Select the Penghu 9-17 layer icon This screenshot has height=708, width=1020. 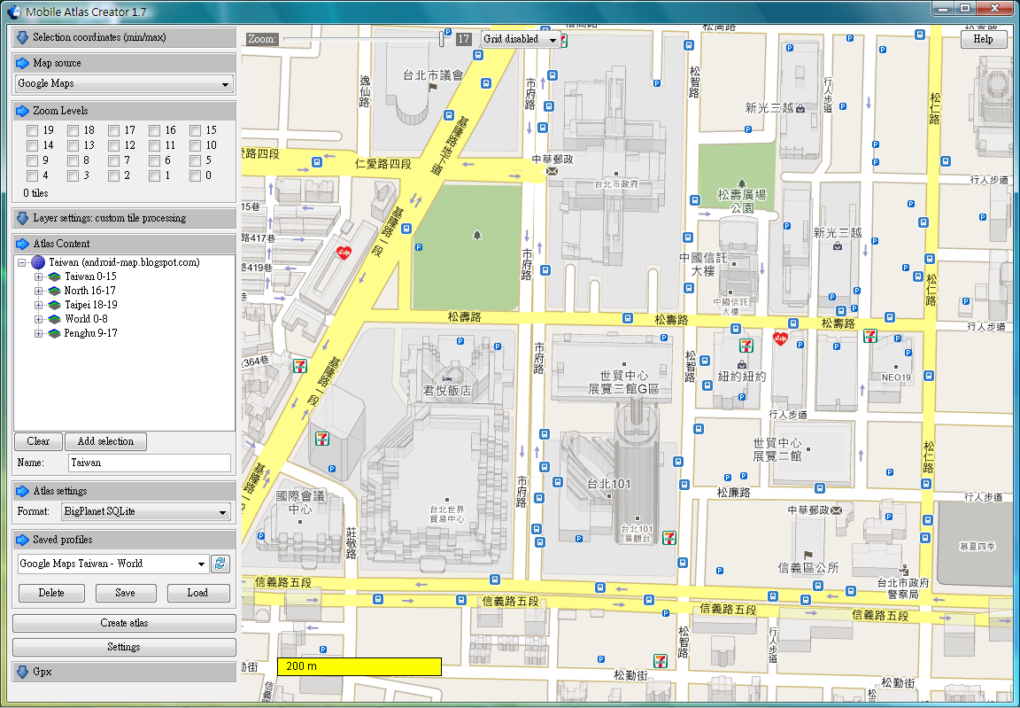coord(54,334)
